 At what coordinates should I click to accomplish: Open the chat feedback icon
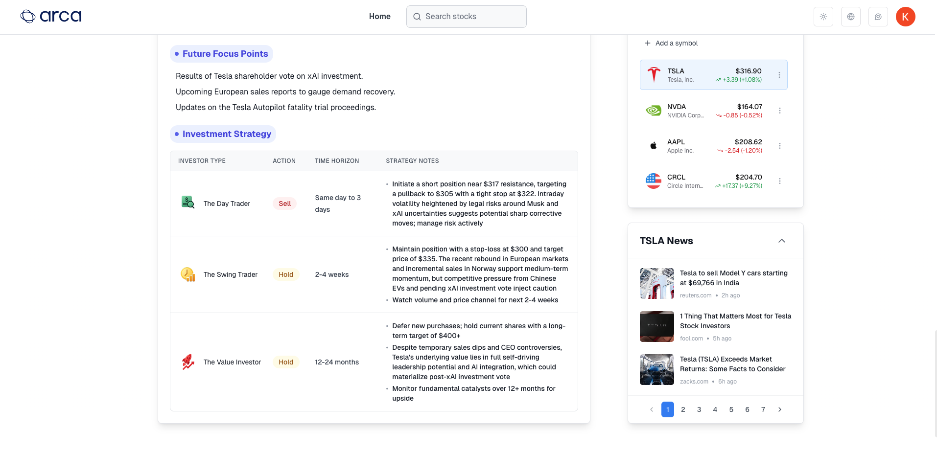click(878, 17)
